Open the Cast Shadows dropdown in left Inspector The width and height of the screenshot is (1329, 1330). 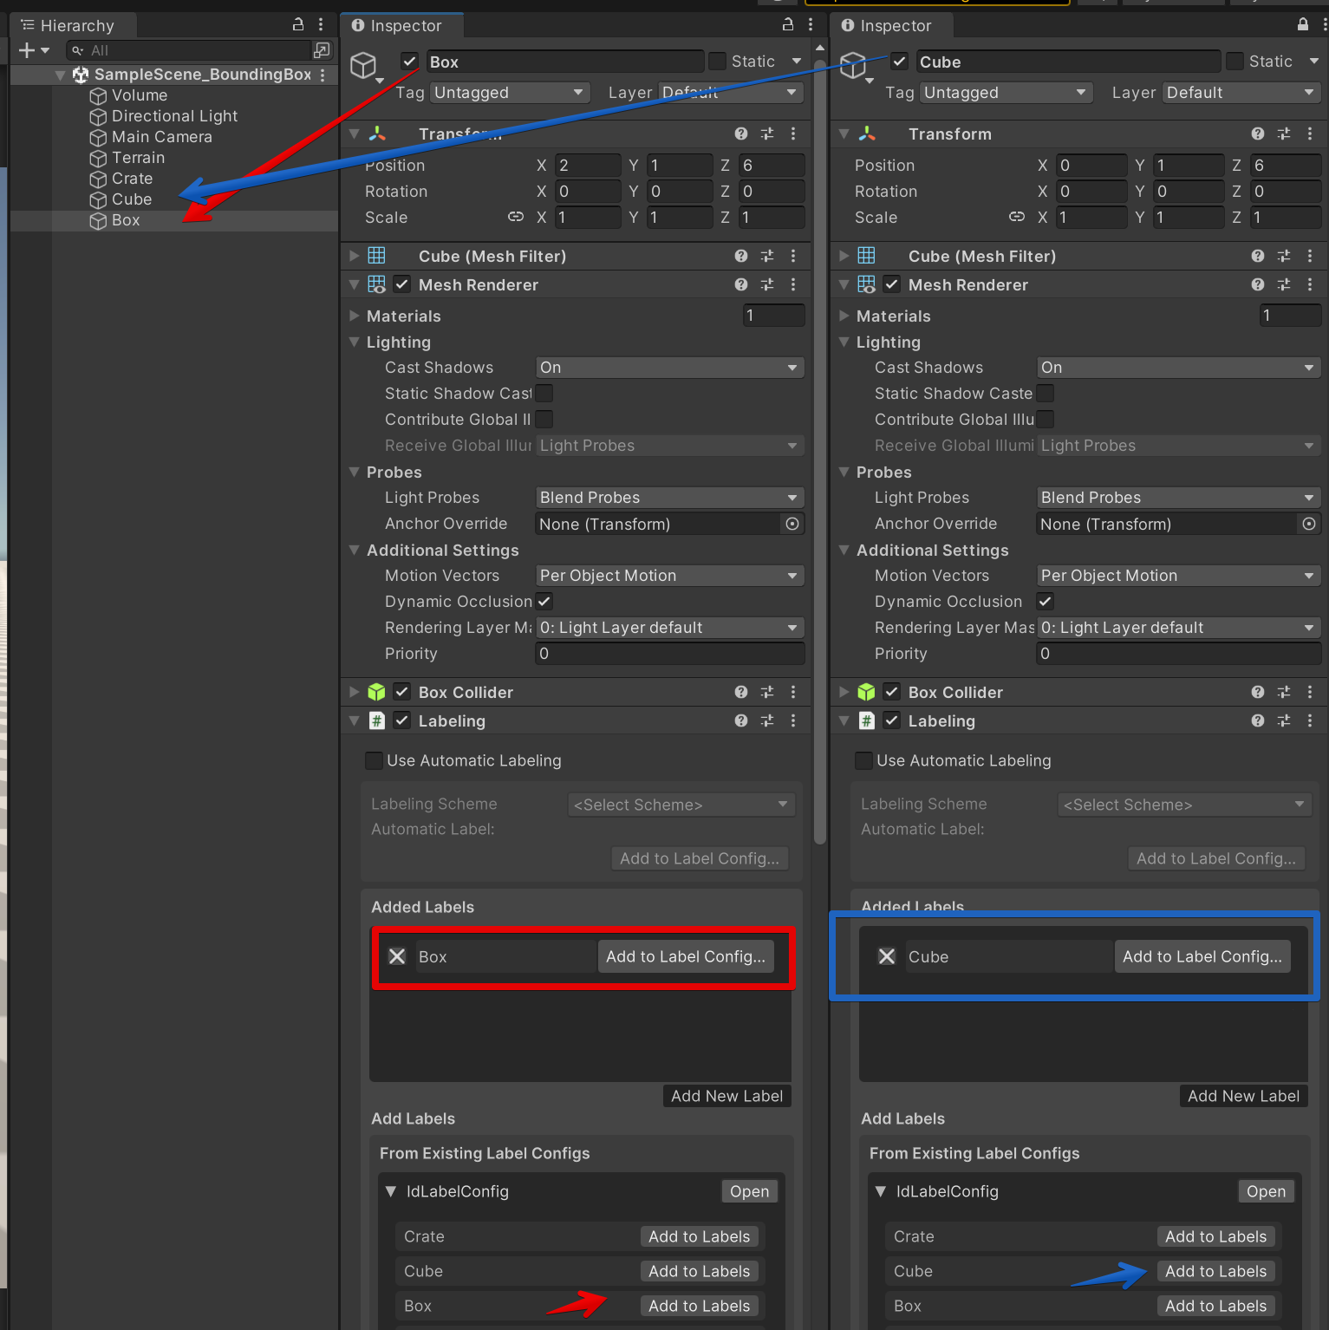coord(668,368)
